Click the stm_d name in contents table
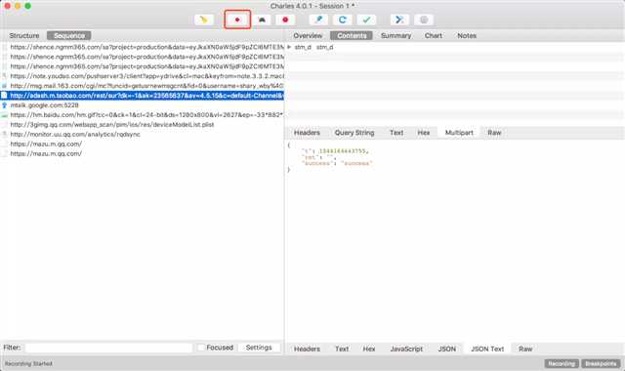 point(303,47)
